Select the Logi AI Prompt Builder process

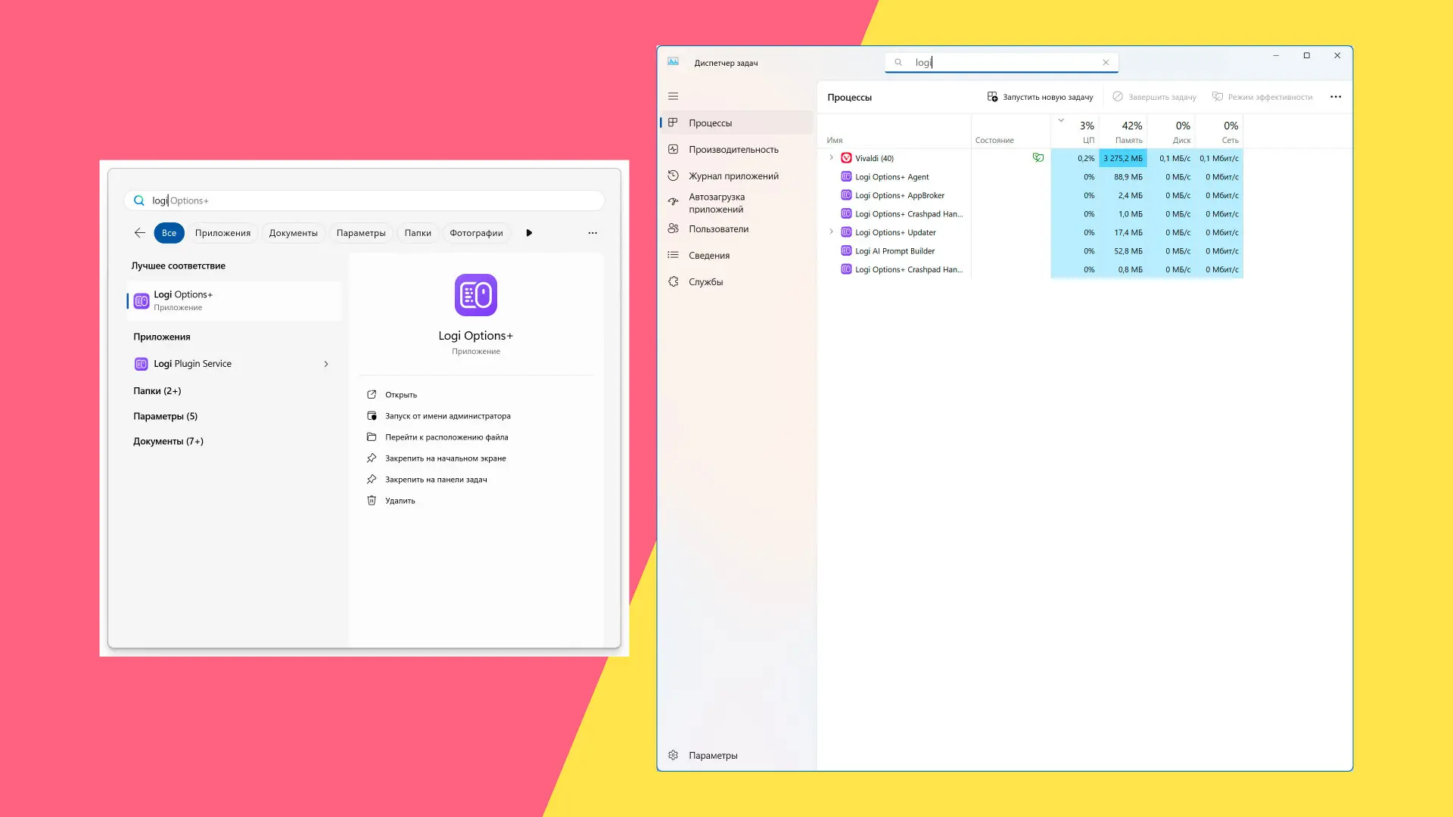coord(1033,251)
